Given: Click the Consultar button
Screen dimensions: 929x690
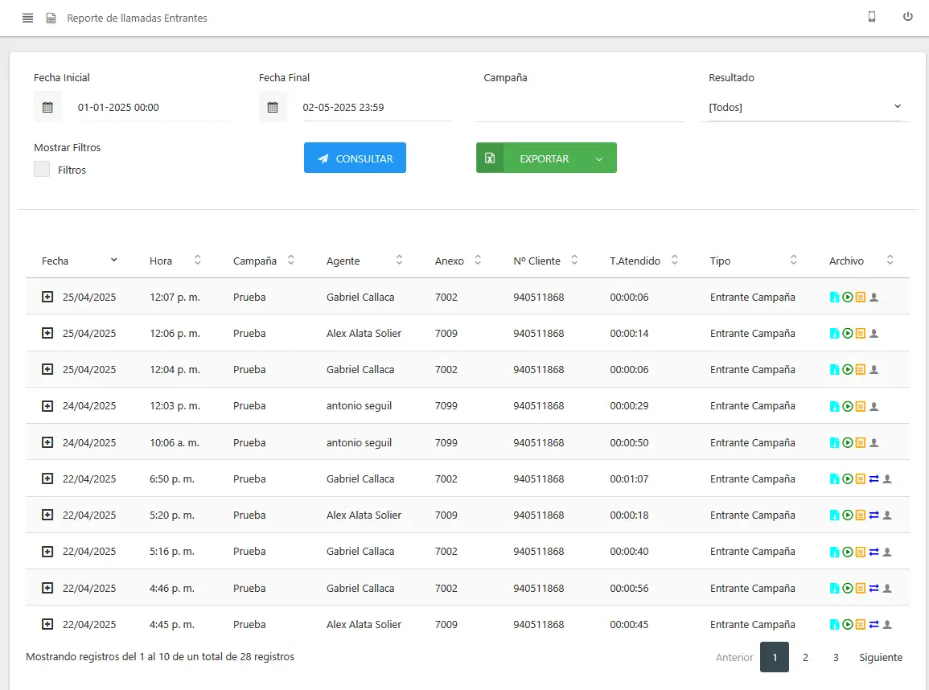Looking at the screenshot, I should pyautogui.click(x=355, y=158).
